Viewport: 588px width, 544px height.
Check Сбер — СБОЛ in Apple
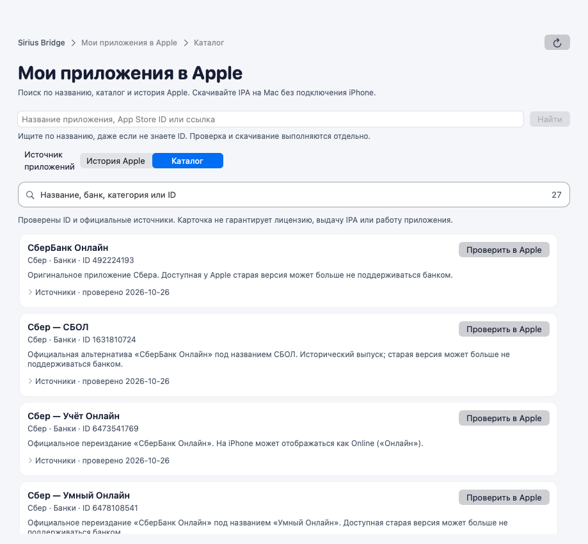click(504, 329)
